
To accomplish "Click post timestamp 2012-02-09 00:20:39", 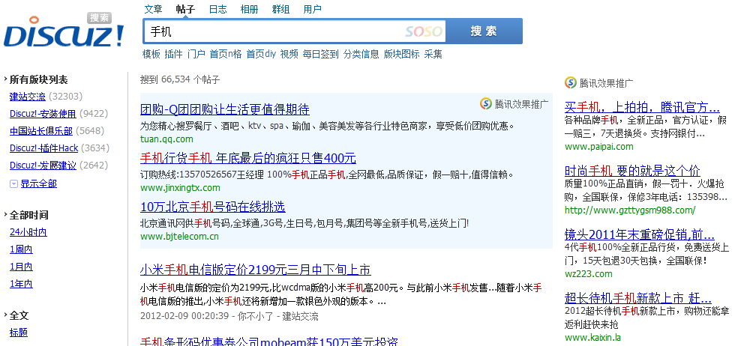I will (184, 316).
